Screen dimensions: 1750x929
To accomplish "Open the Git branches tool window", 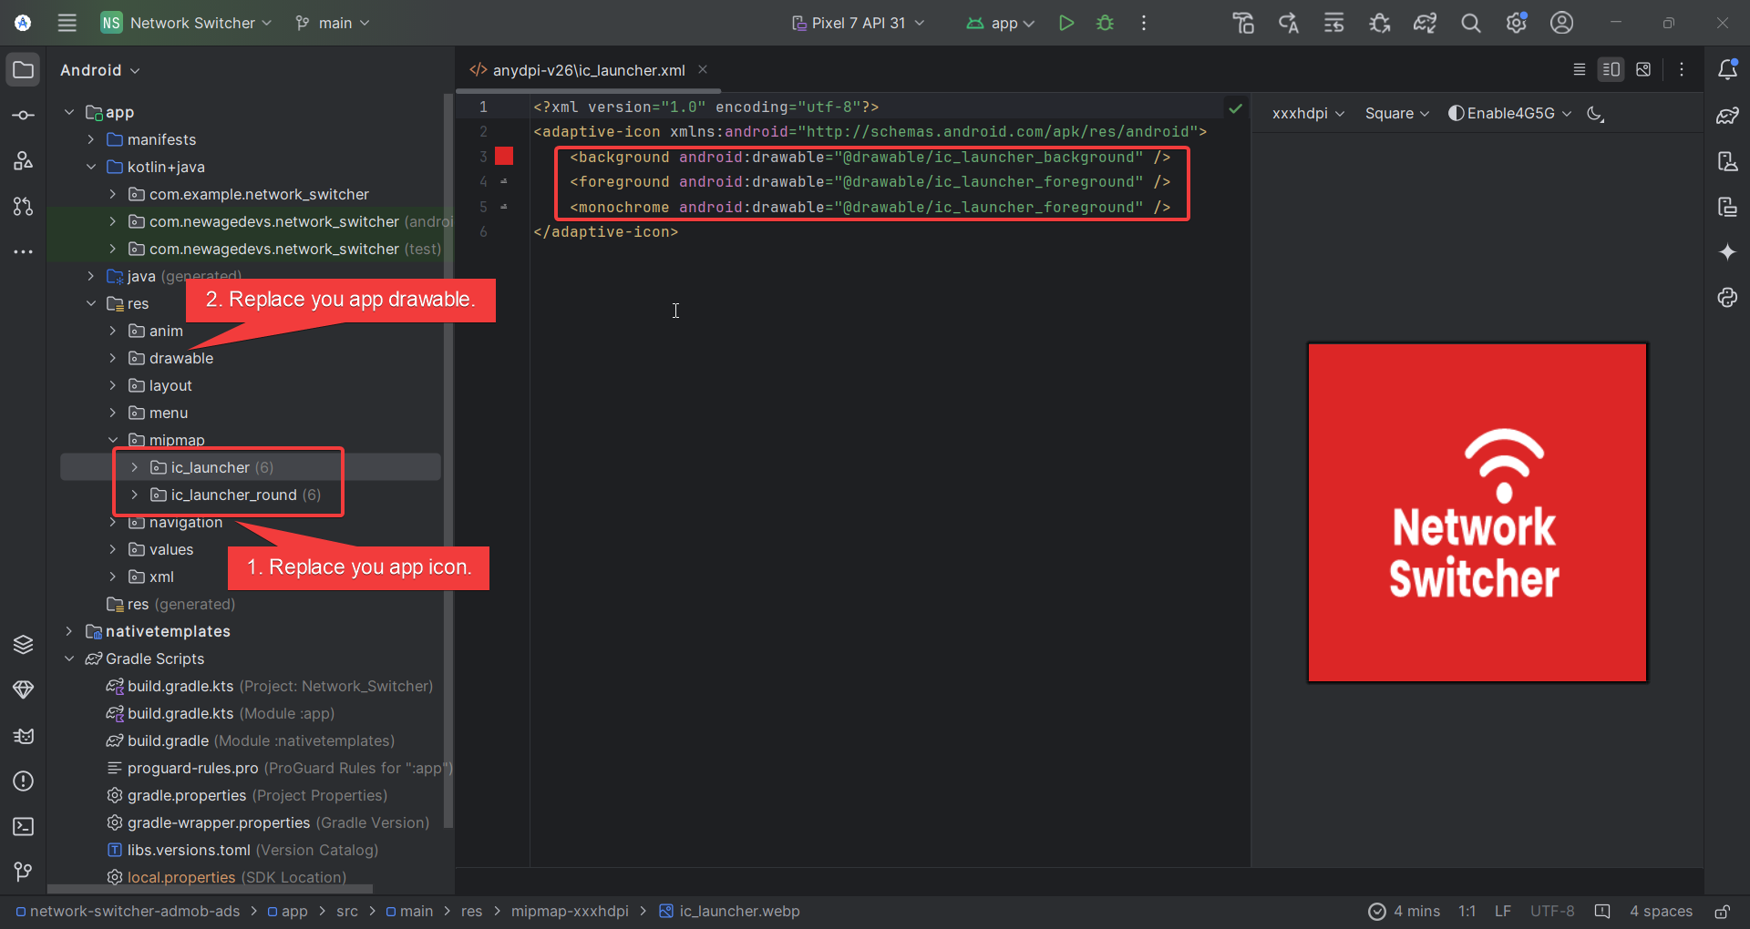I will pyautogui.click(x=24, y=873).
